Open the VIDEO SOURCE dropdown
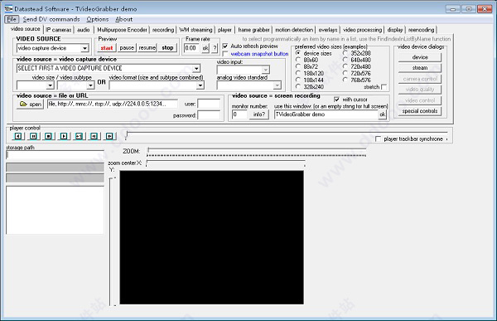497x321 pixels. (84, 48)
